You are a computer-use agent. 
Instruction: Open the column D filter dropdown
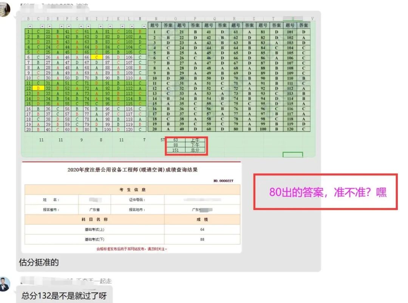click(x=49, y=26)
